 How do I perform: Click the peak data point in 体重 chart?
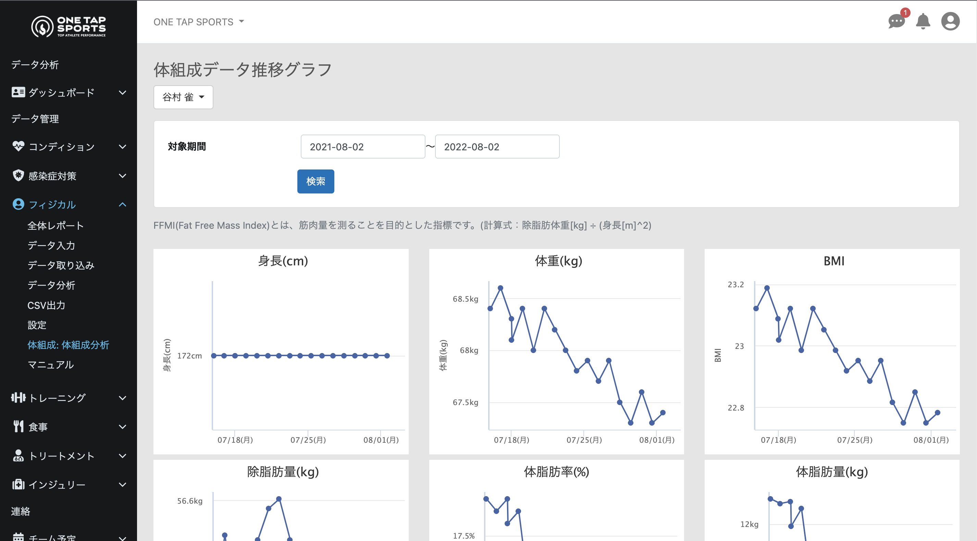pyautogui.click(x=500, y=288)
